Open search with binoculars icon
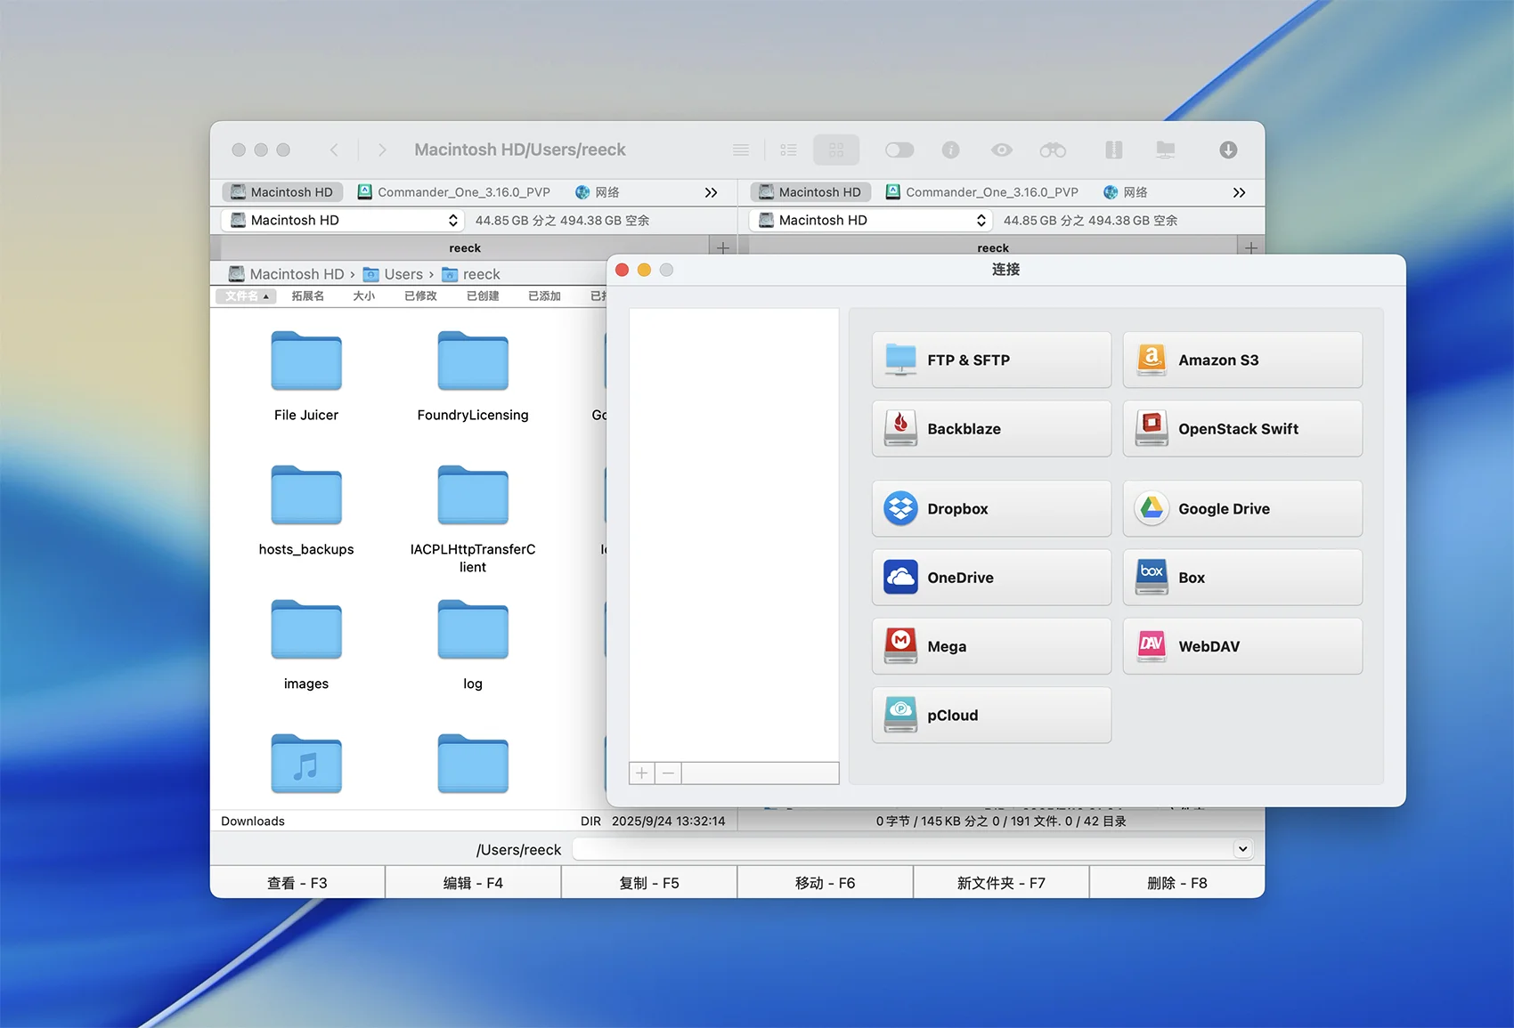 (x=1053, y=150)
